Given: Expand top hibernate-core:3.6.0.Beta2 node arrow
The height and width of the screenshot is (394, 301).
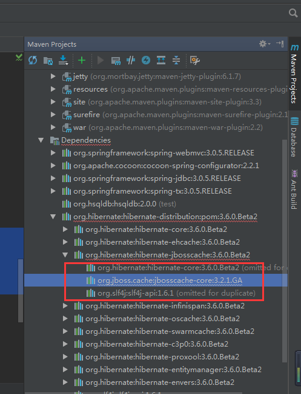Looking at the screenshot, I should (x=65, y=229).
